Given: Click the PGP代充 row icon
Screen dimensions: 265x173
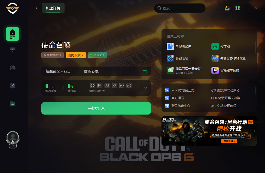Looking at the screenshot, I should (167, 90).
